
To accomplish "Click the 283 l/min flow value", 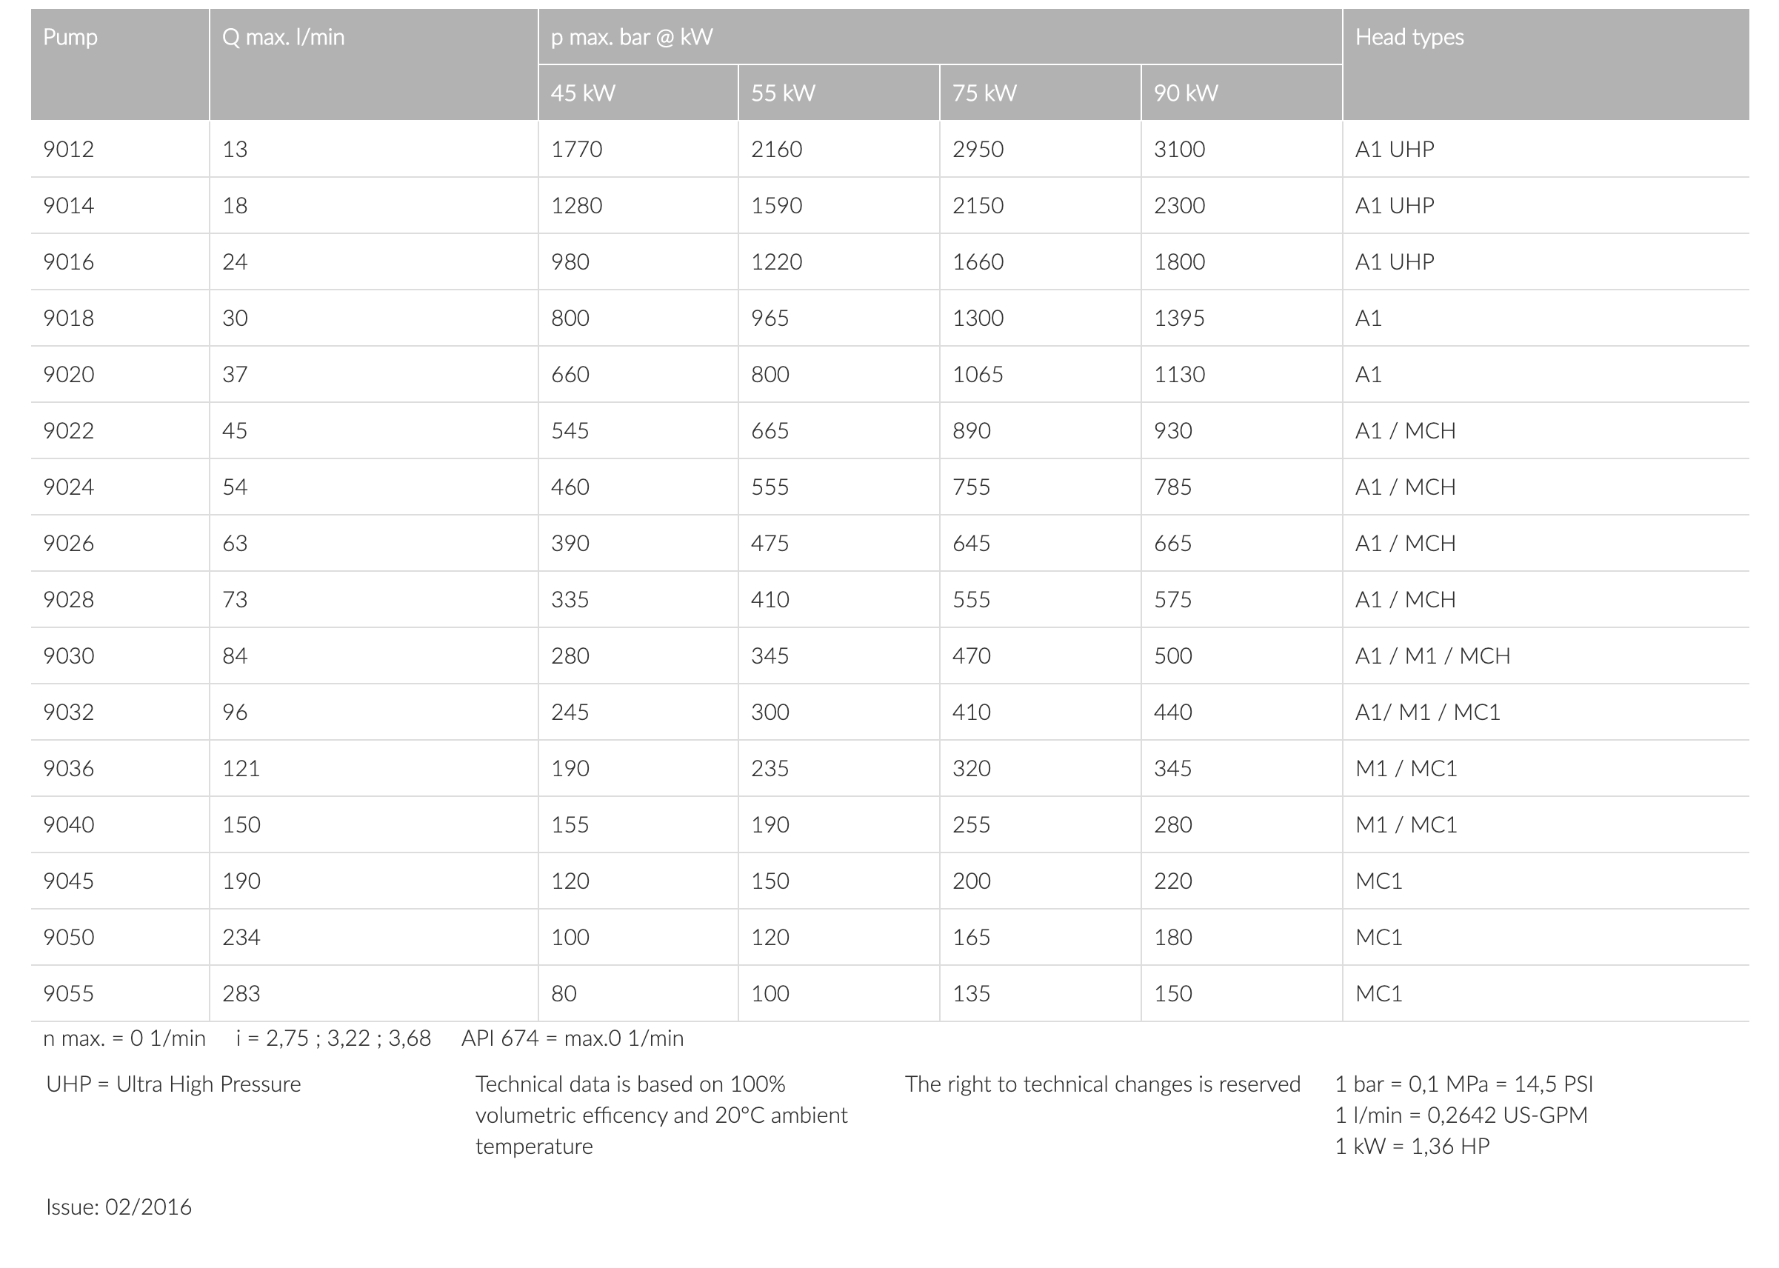I will click(x=241, y=994).
